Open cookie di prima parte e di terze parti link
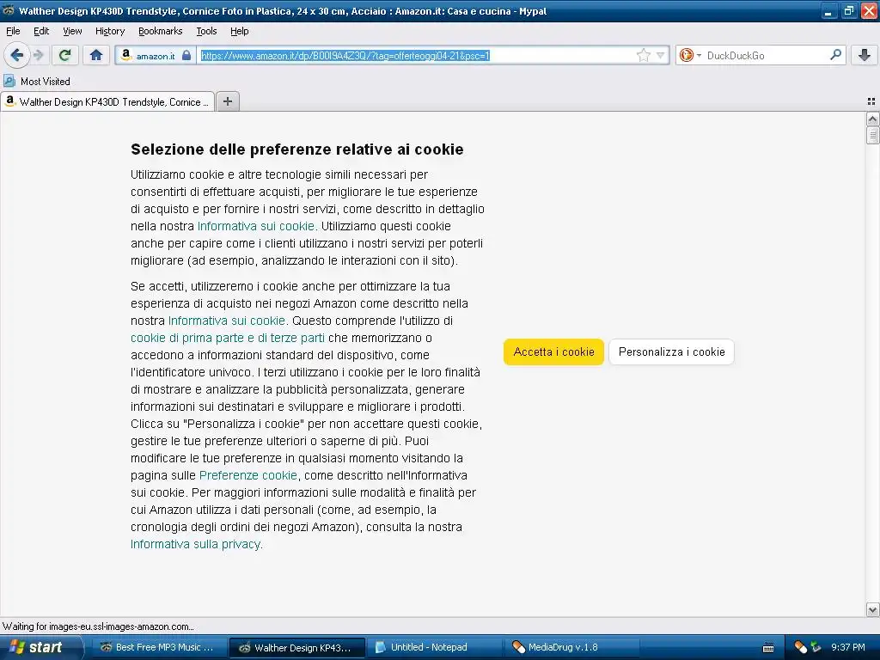880x660 pixels. point(227,338)
